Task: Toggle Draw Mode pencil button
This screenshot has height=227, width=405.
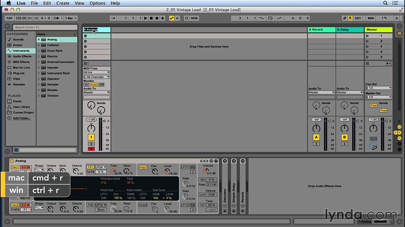Action: (x=345, y=18)
